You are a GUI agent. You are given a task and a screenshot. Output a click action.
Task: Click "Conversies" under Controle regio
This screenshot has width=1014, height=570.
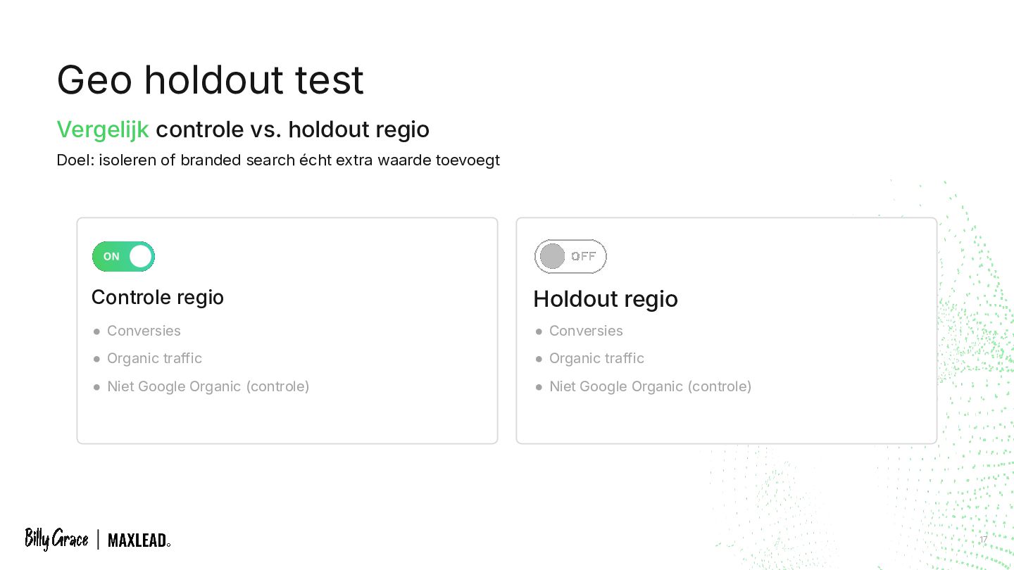[144, 331]
